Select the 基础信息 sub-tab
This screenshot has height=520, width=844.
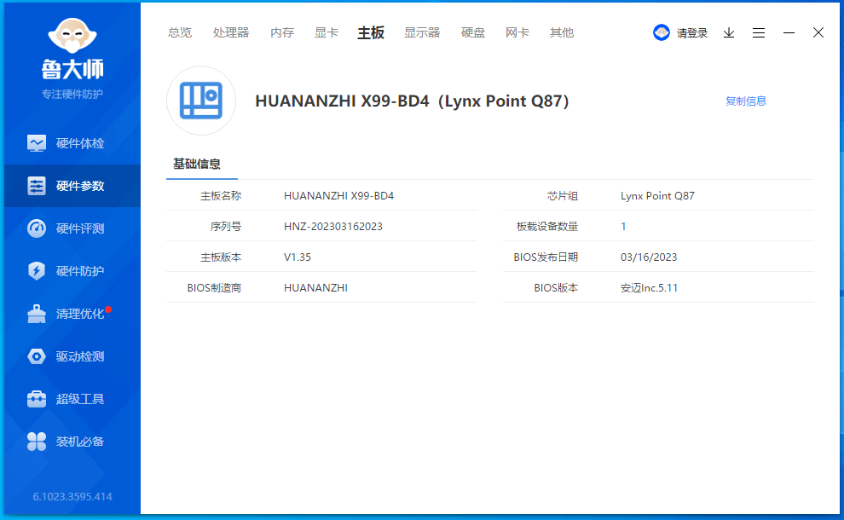pos(196,165)
